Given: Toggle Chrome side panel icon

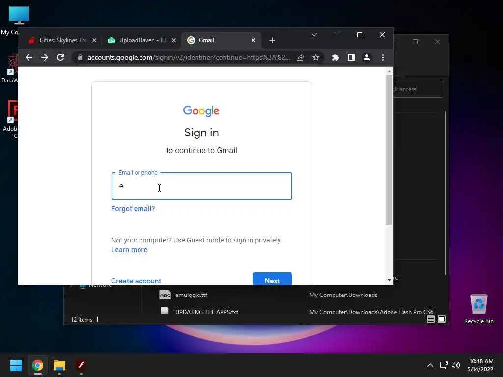Looking at the screenshot, I should (351, 58).
